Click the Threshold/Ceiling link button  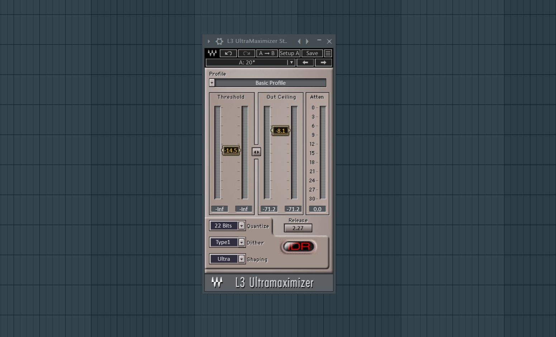[x=256, y=152]
